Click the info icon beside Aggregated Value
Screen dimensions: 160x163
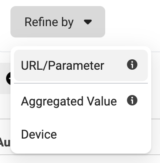[132, 100]
